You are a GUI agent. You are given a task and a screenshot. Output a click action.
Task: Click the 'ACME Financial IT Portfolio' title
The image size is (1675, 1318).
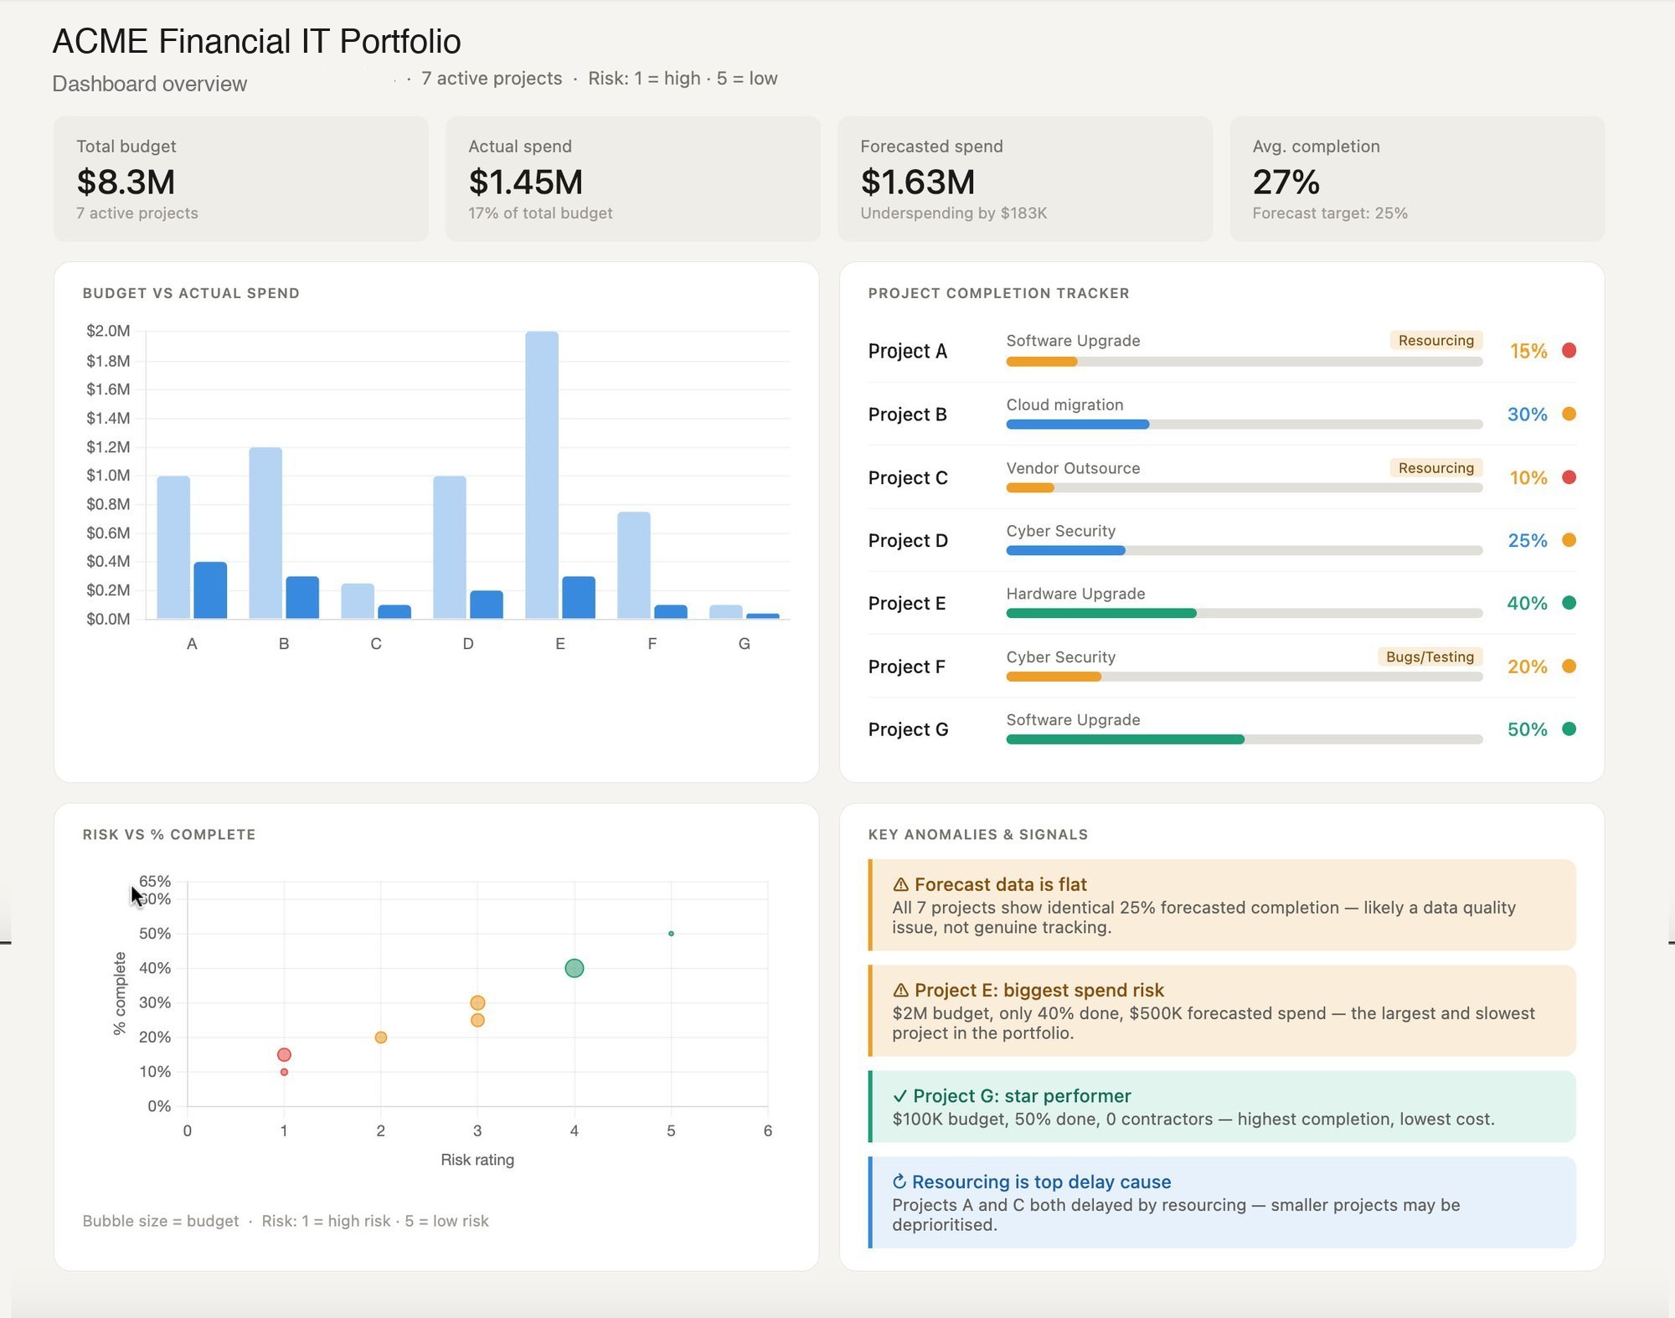coord(256,42)
